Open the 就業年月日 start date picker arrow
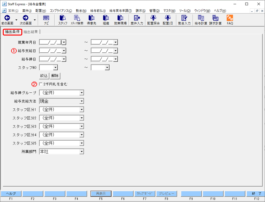Screen dimensions: 265x202 point(64,42)
